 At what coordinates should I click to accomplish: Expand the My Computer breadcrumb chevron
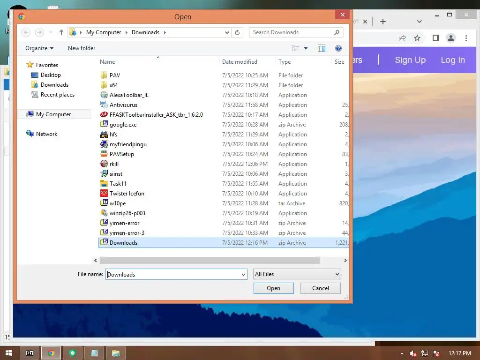126,32
